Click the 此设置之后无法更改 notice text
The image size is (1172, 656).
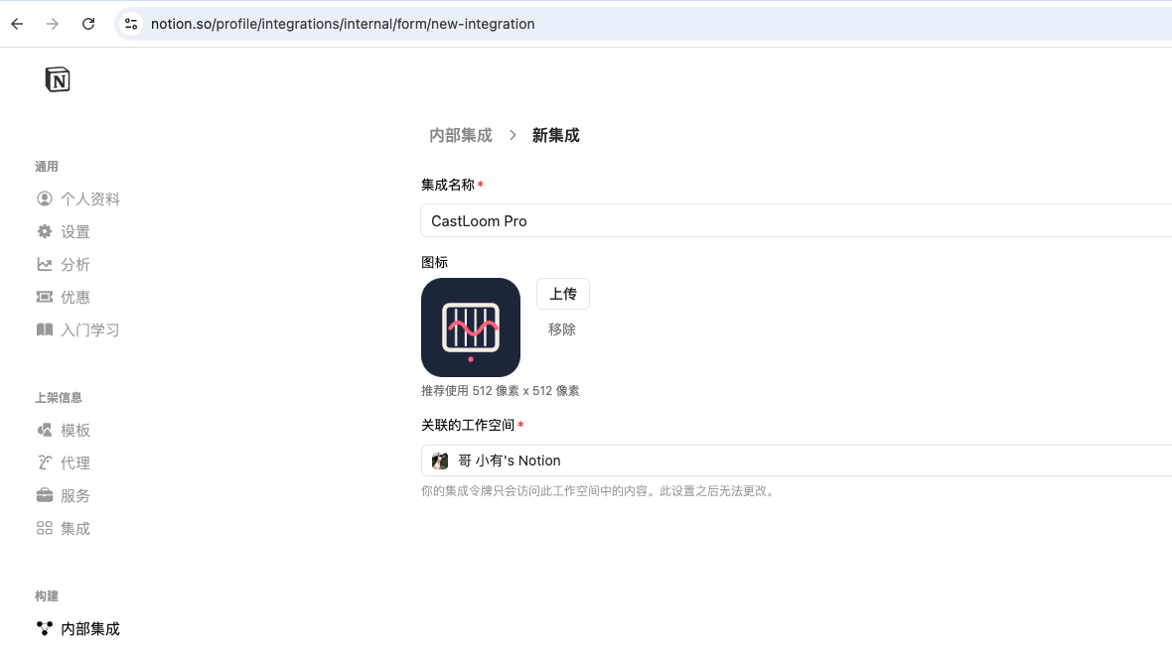718,491
